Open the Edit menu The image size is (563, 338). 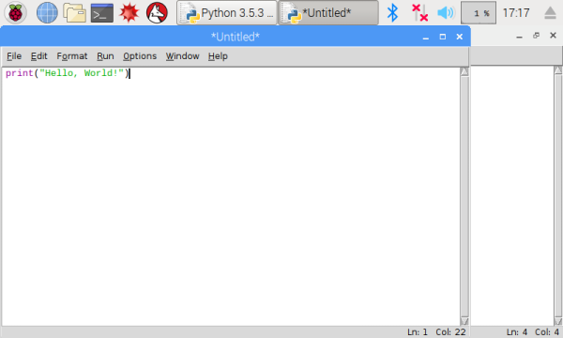[x=38, y=56]
